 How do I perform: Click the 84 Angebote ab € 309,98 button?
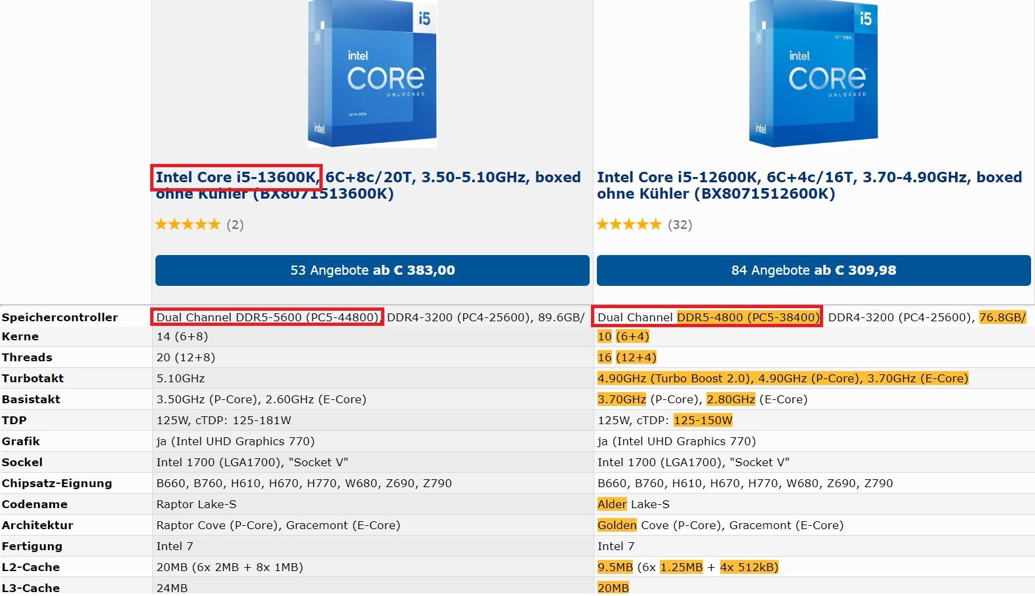pyautogui.click(x=814, y=270)
